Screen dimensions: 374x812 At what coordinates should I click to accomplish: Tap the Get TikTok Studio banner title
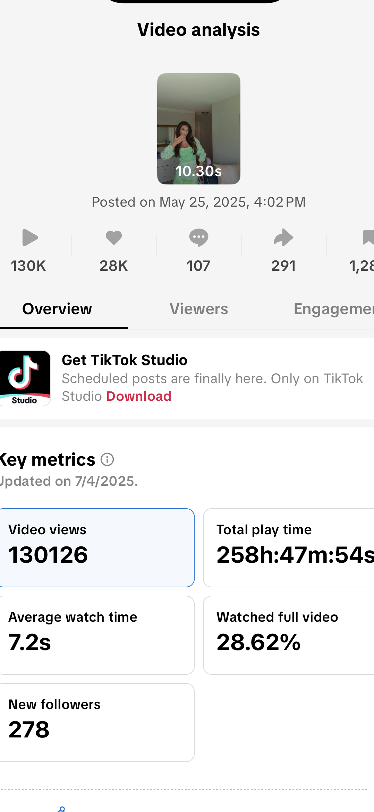pos(125,360)
